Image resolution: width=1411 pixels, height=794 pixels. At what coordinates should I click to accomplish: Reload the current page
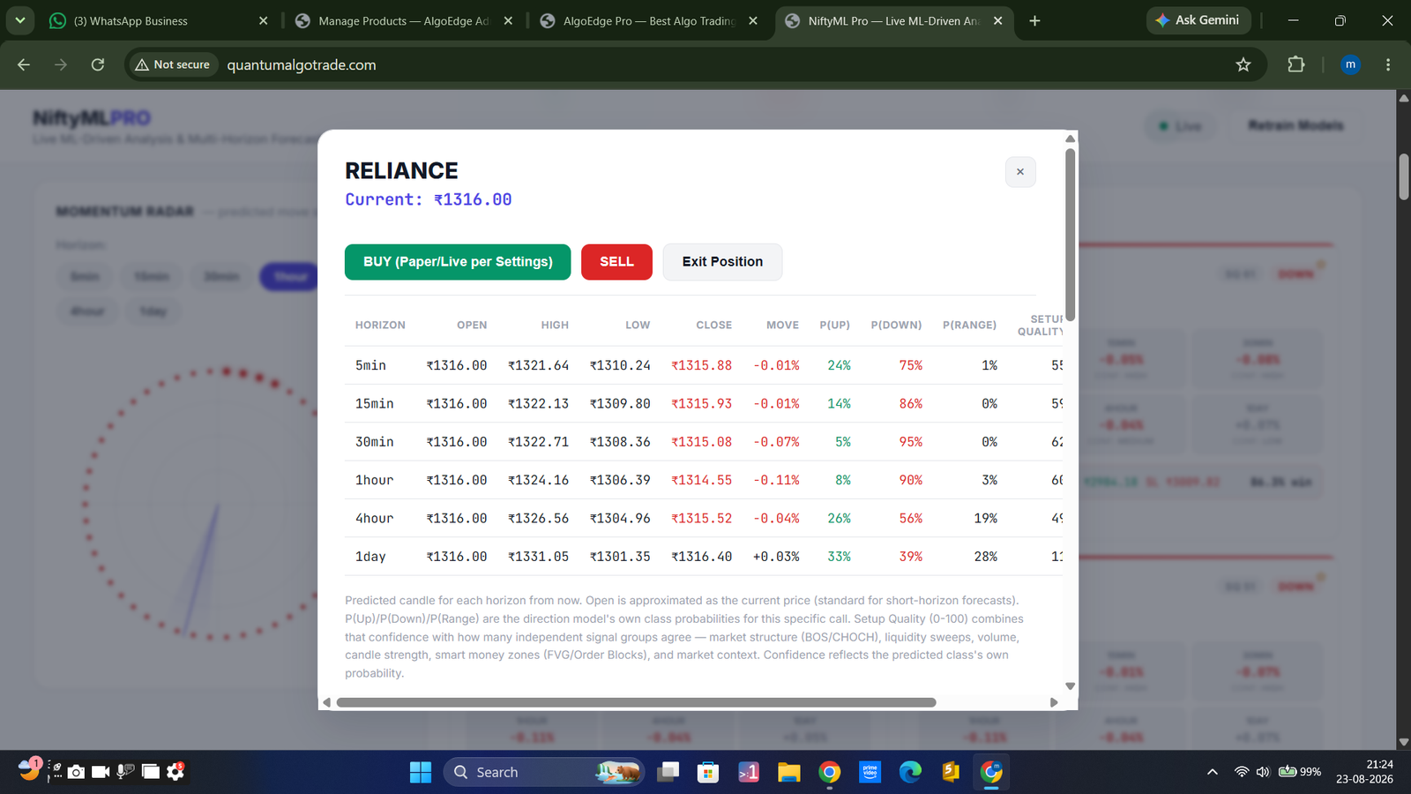(x=98, y=64)
